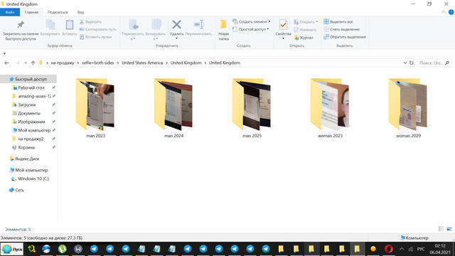The height and width of the screenshot is (256, 455).
Task: Click the Opera icon in the taskbar
Action: 389,249
